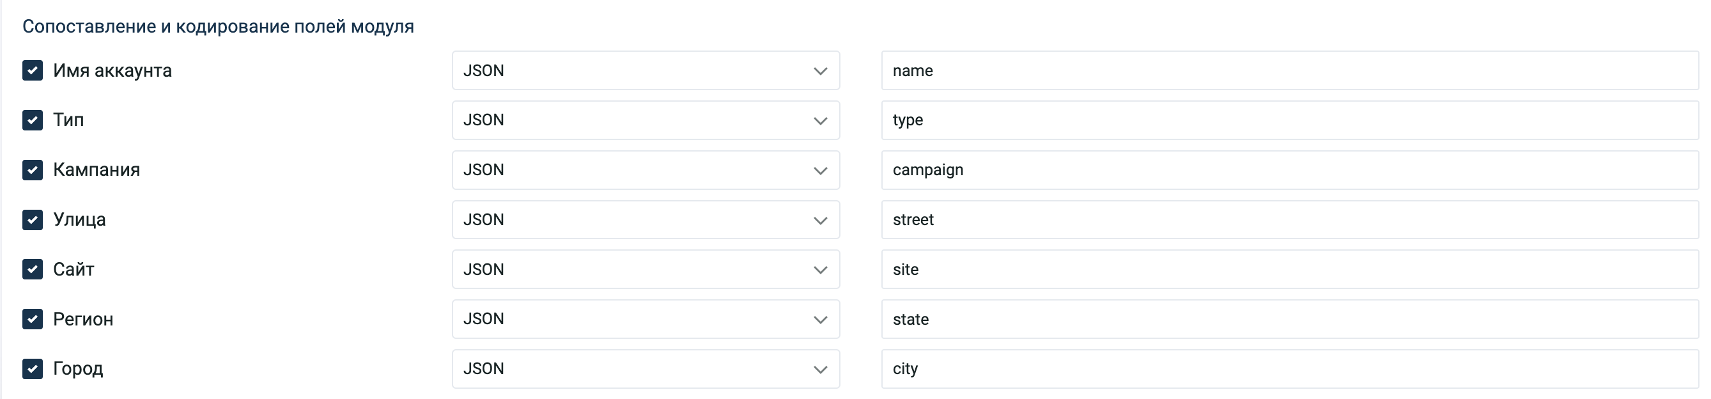Screen dimensions: 1711x399
Task: Click heading Сопоставление и кодирование полей модуля
Action: [x=218, y=27]
